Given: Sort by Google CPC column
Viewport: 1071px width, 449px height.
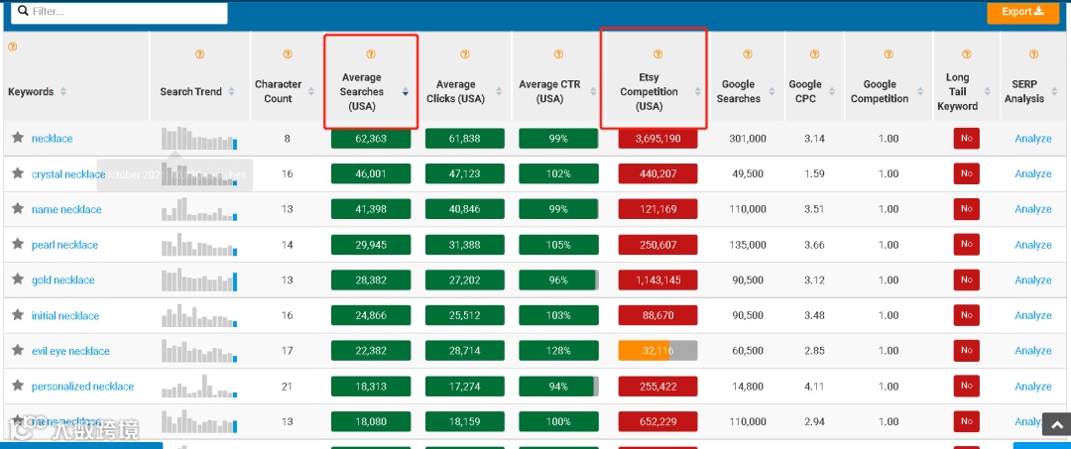Looking at the screenshot, I should [x=833, y=91].
